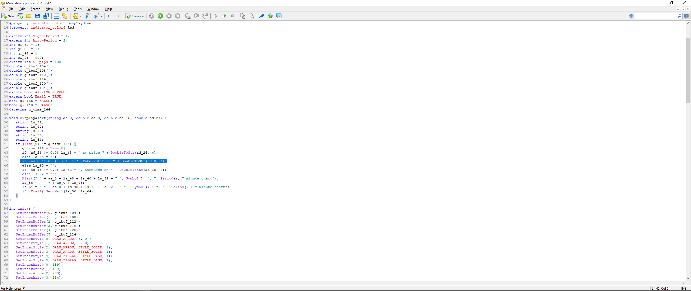The image size is (691, 291).
Task: Click the Compile button
Action: 135,16
